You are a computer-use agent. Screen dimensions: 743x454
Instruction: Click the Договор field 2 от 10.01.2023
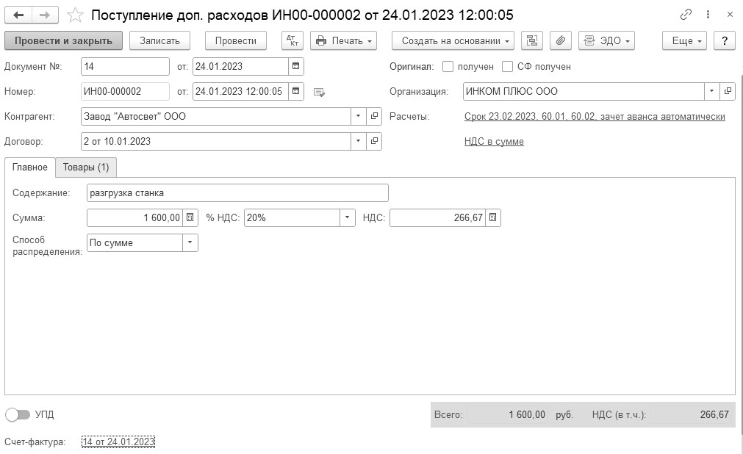216,141
